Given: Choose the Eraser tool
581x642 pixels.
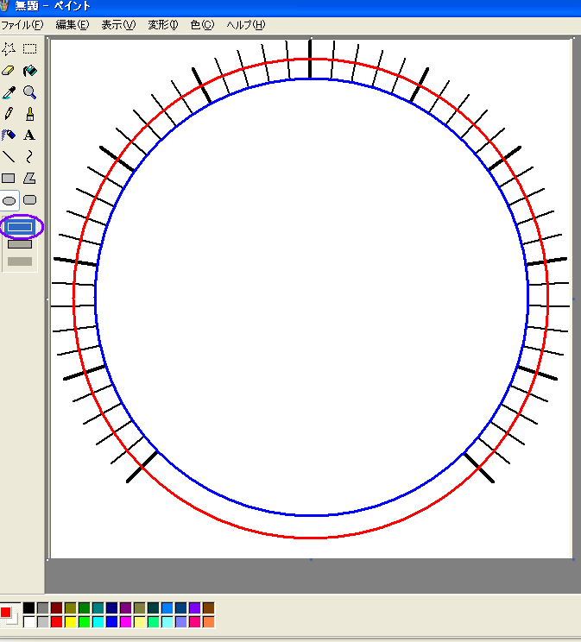Looking at the screenshot, I should pyautogui.click(x=9, y=71).
